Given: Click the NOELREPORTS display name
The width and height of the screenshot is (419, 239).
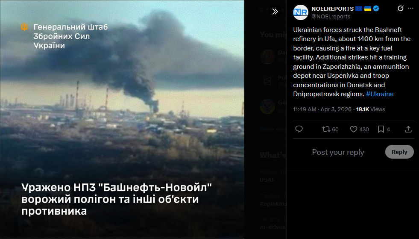Looking at the screenshot, I should point(332,9).
